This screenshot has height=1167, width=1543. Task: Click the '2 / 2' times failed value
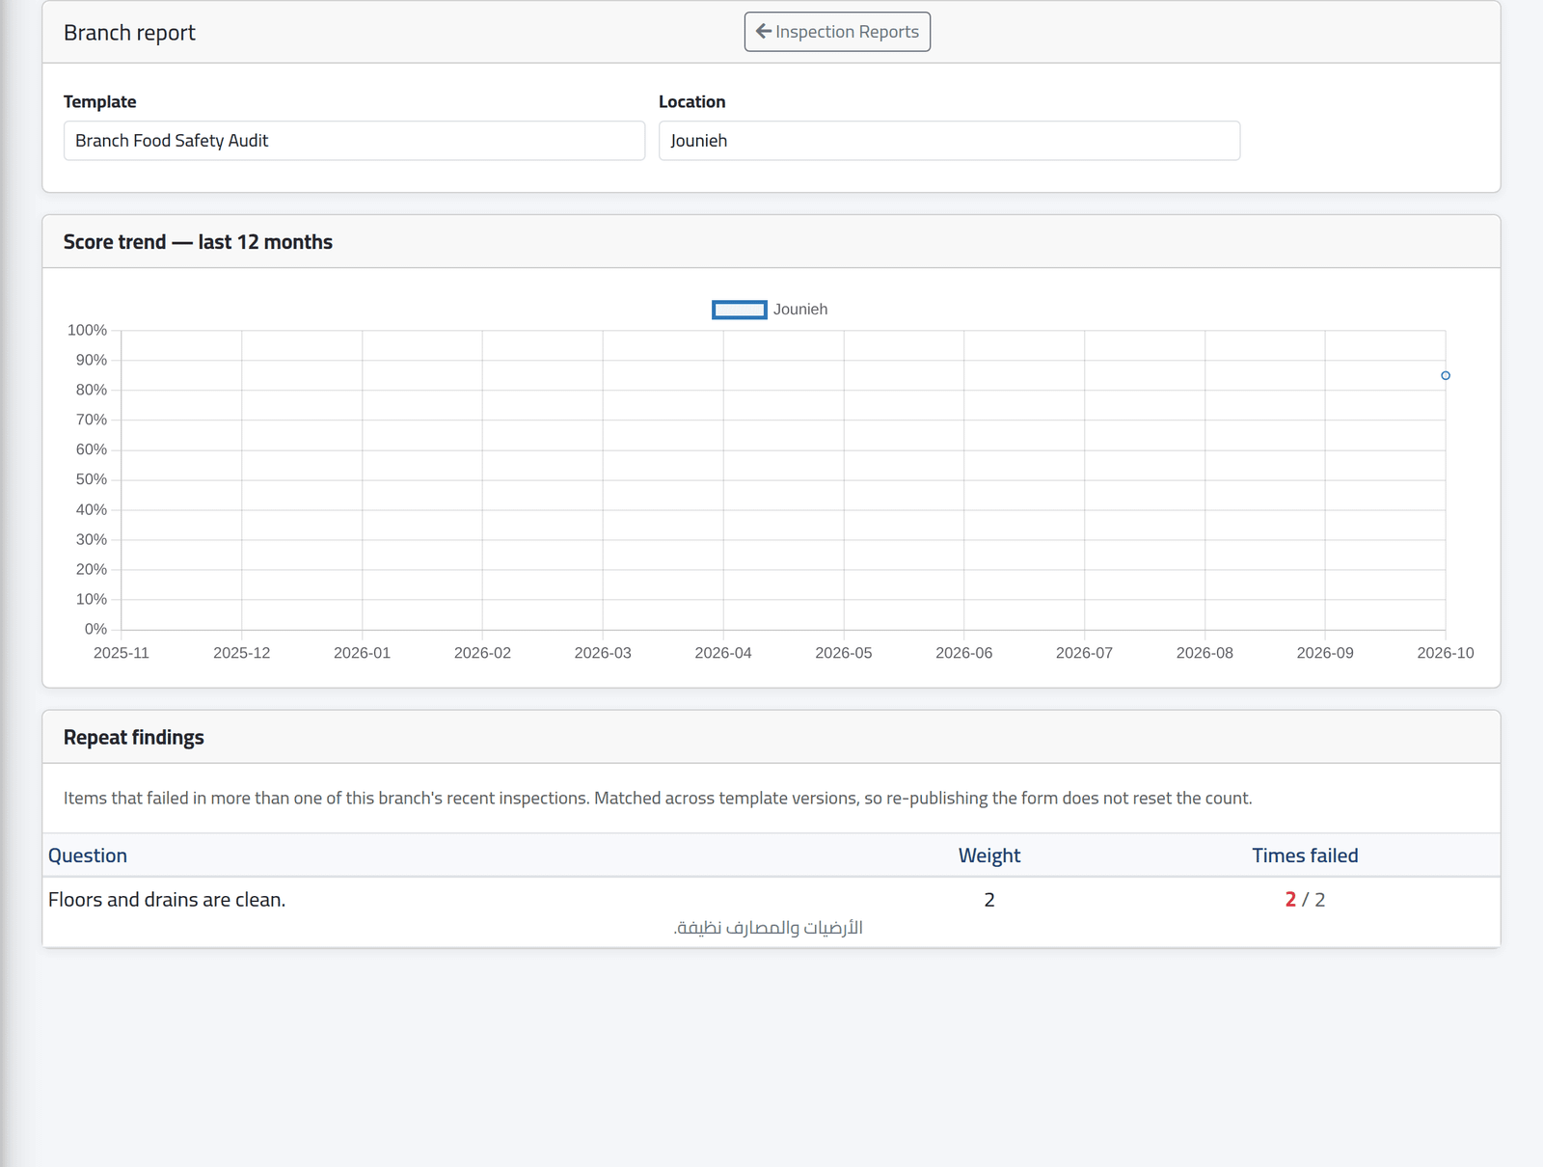tap(1305, 900)
